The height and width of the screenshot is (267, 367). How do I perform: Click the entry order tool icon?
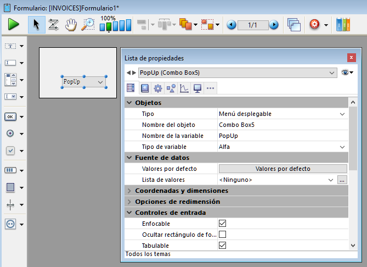pyautogui.click(x=53, y=25)
